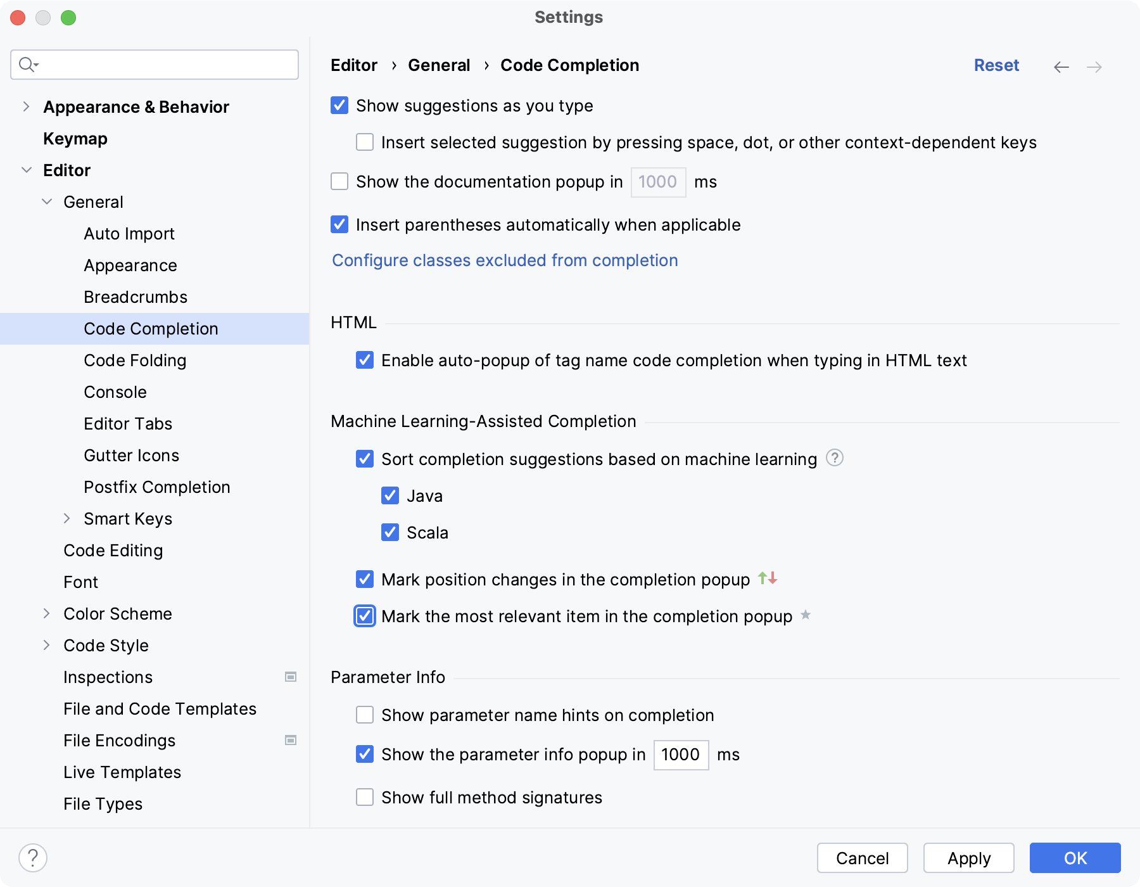
Task: Click the help icon beside machine learning sorting
Action: pos(835,458)
